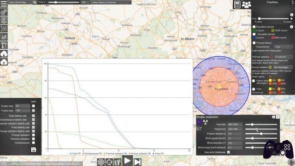Save the chart with the floppy disk icon
Viewport: 295px width, 166px height.
pyautogui.click(x=34, y=150)
